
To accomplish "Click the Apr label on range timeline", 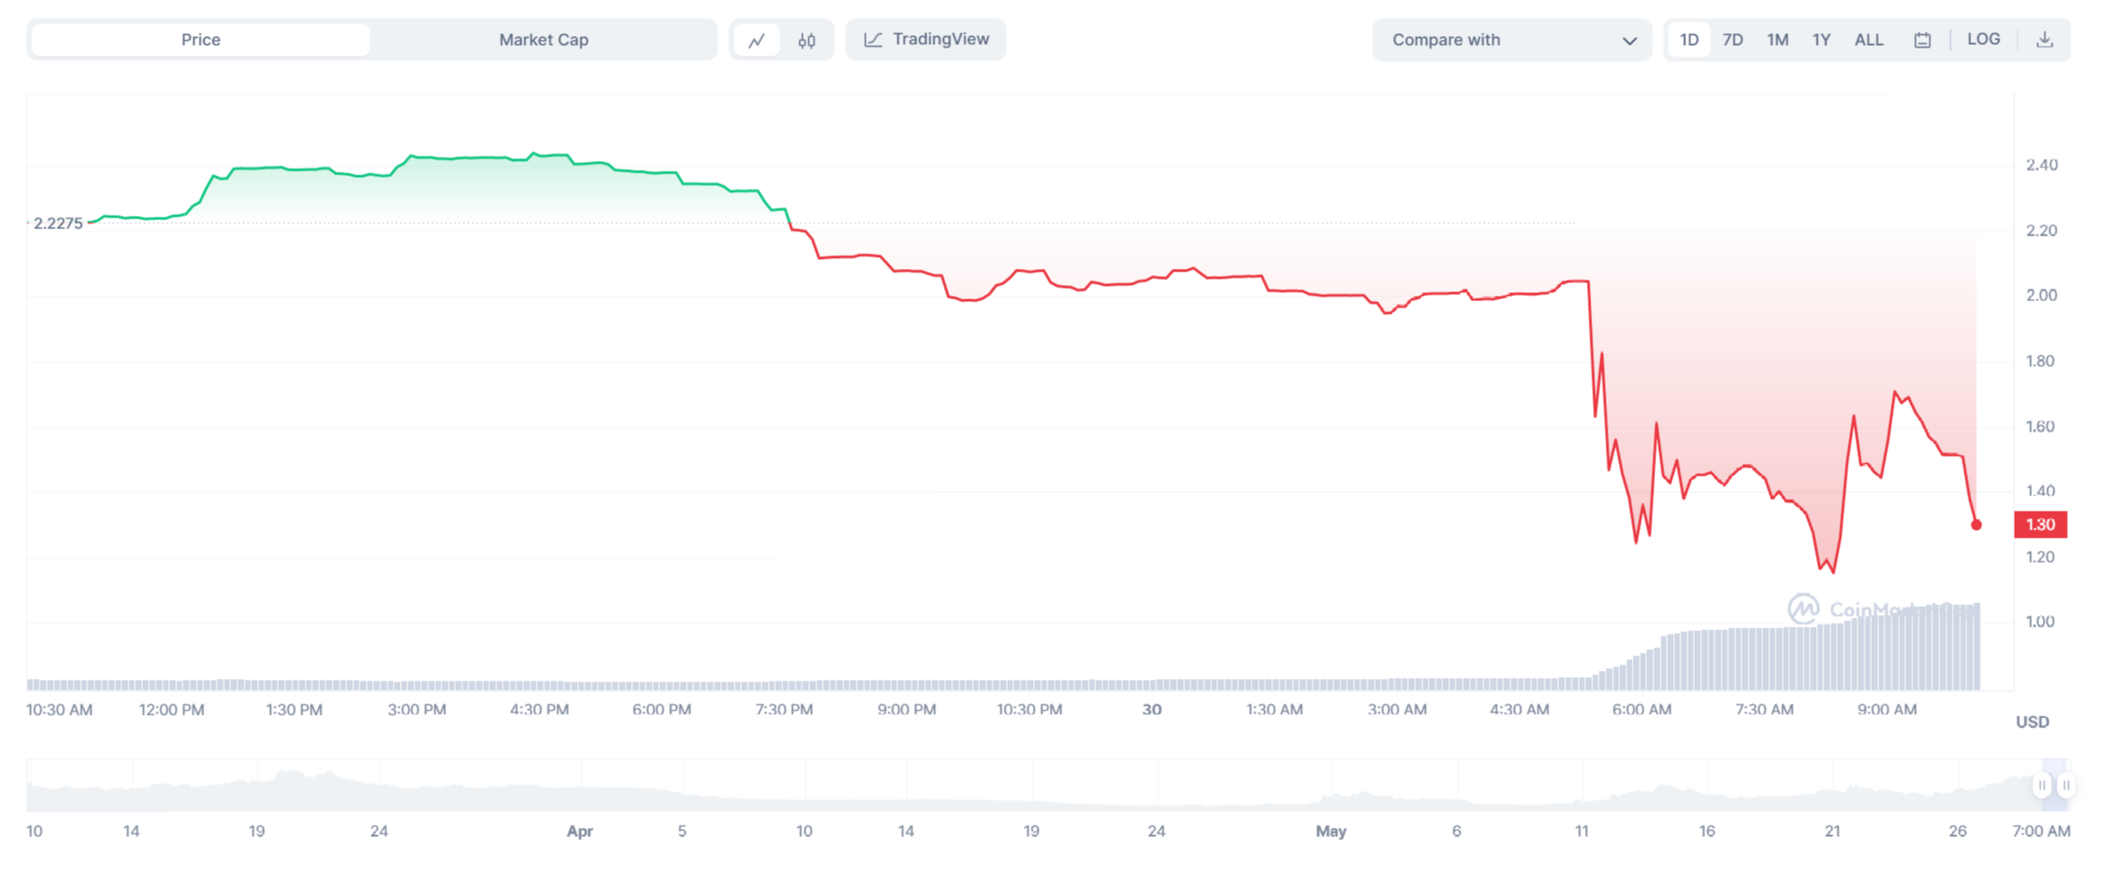I will 580,832.
